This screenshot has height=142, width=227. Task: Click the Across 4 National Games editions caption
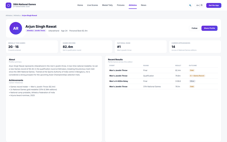tap(184, 50)
